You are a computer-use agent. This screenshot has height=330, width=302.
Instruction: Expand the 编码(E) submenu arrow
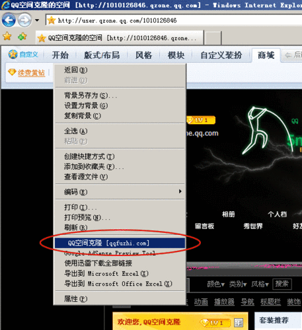180,191
